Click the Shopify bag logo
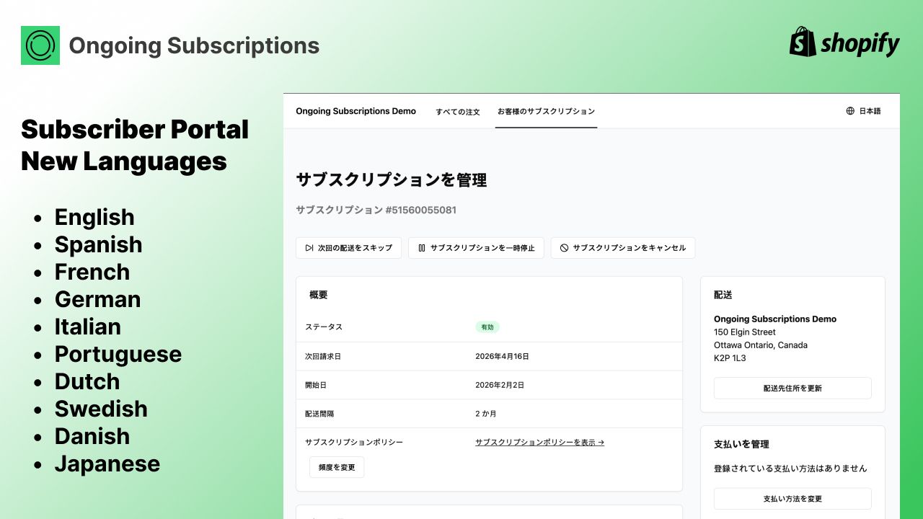The height and width of the screenshot is (519, 923). 803,42
